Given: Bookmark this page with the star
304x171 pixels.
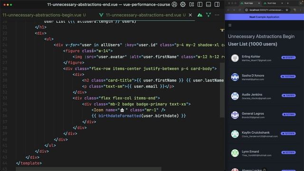Looking at the screenshot, I should (x=287, y=10).
